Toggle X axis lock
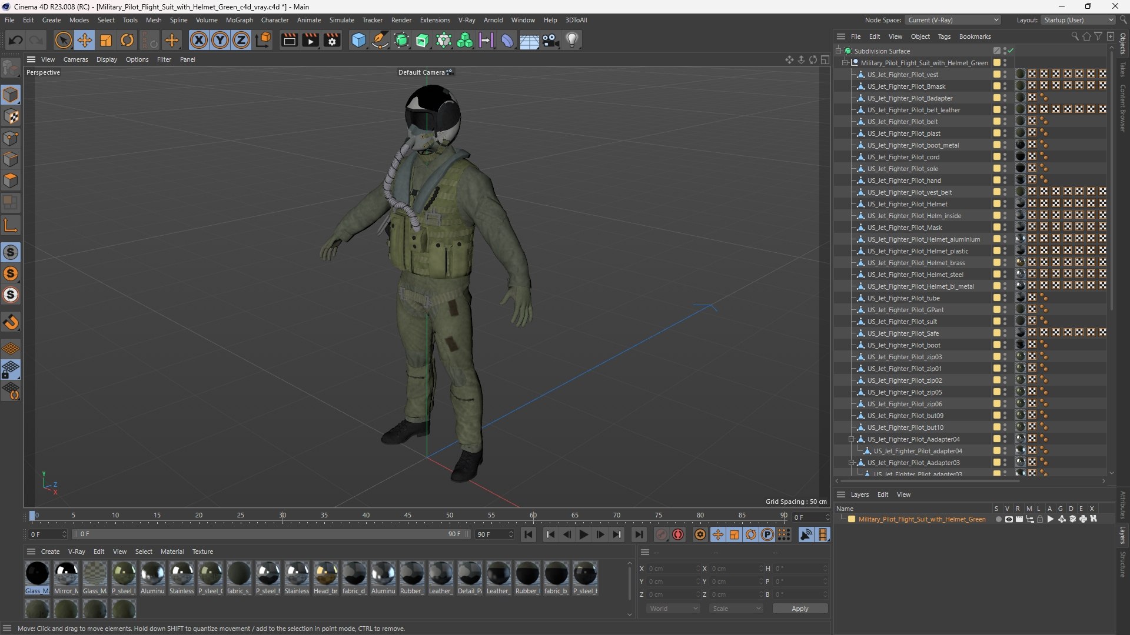The image size is (1130, 635). point(199,40)
